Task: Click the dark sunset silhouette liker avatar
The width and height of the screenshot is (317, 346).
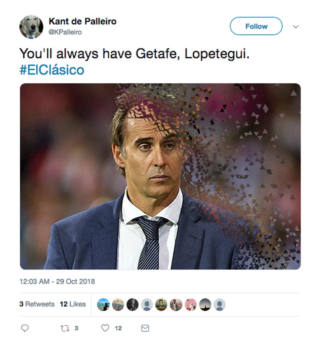Action: tap(205, 305)
